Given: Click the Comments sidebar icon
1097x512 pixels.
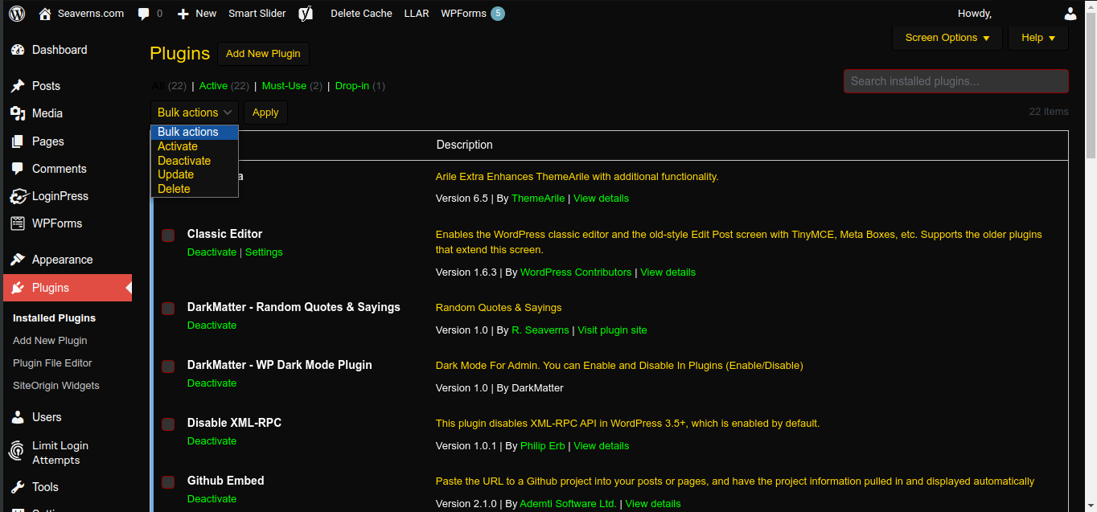Looking at the screenshot, I should coord(18,169).
